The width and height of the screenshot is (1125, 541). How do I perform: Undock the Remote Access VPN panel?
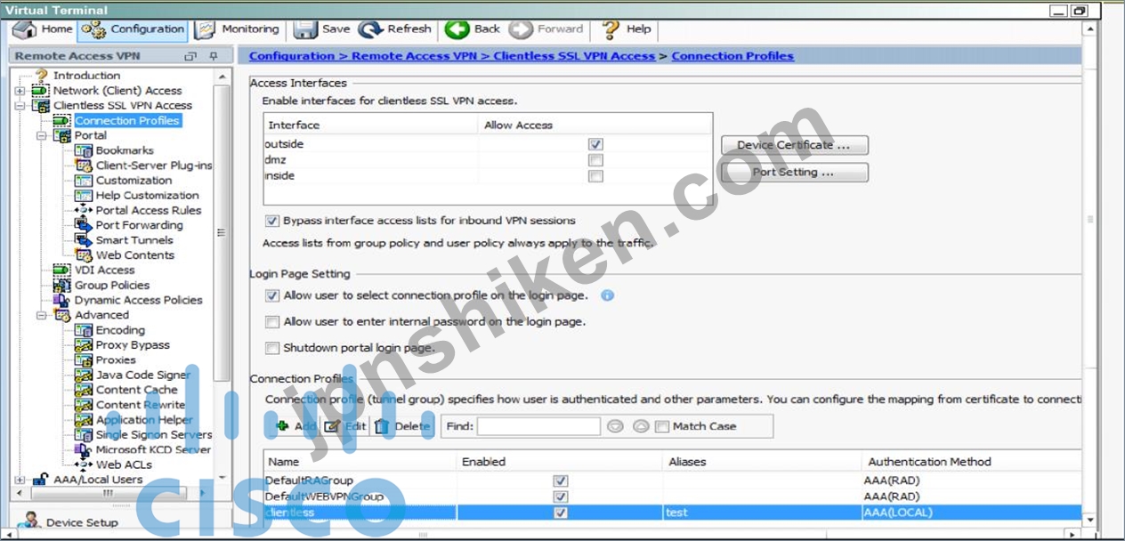tap(190, 56)
